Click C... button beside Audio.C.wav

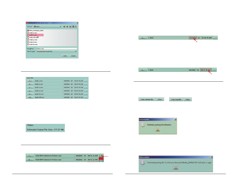[x=30, y=88]
